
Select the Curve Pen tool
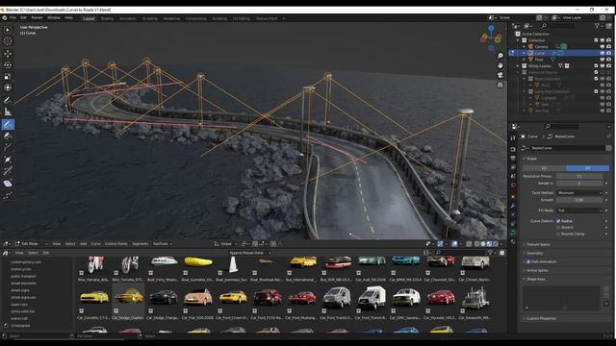coord(8,136)
